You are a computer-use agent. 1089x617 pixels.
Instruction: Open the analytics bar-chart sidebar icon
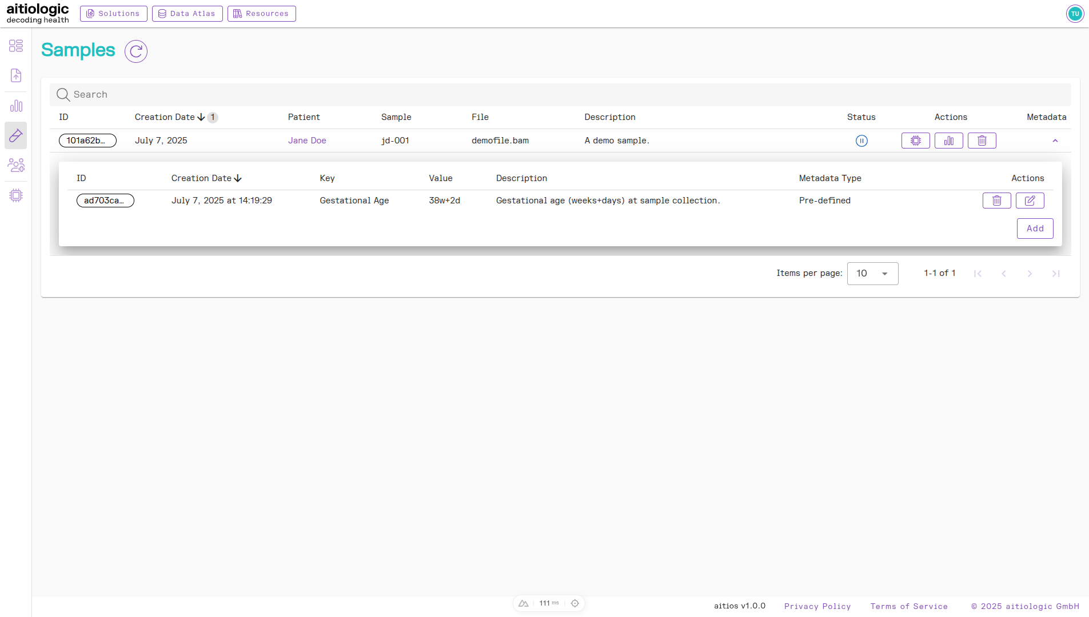16,105
